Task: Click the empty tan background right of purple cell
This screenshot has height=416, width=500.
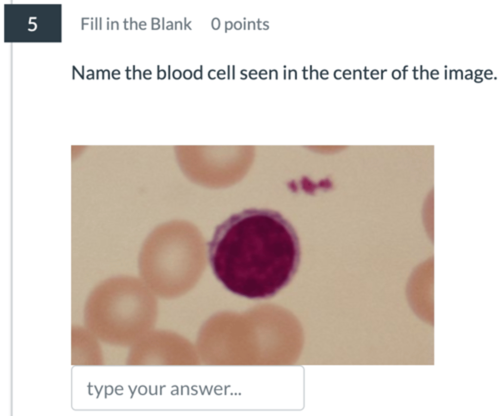Action: 358,250
